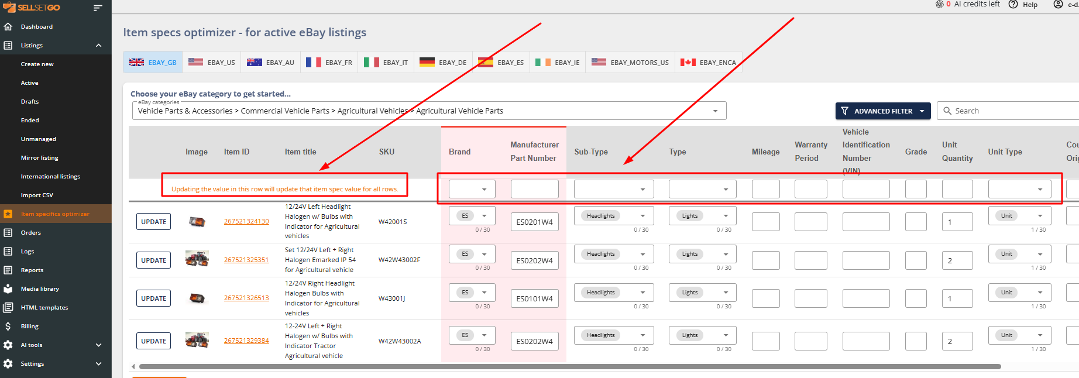Click the Help question mark icon
1079x378 pixels.
click(x=1013, y=5)
